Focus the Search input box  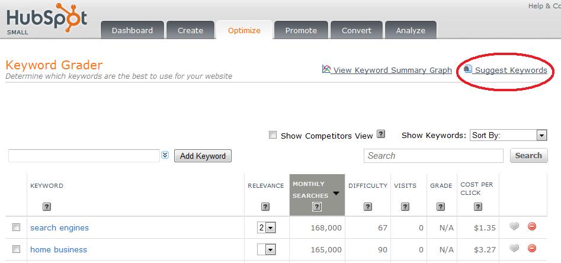pyautogui.click(x=434, y=156)
